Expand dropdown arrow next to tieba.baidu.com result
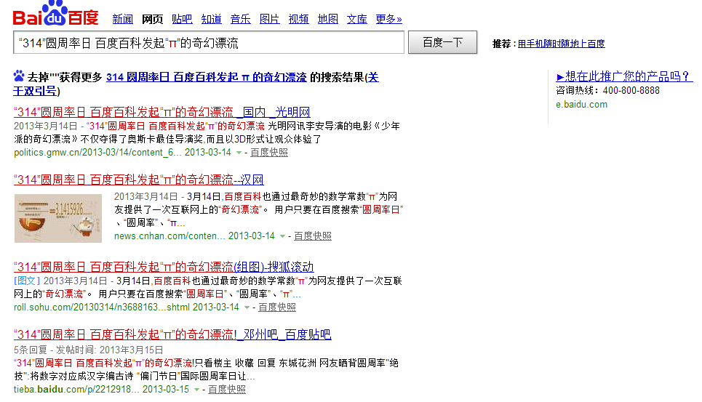 pos(196,390)
